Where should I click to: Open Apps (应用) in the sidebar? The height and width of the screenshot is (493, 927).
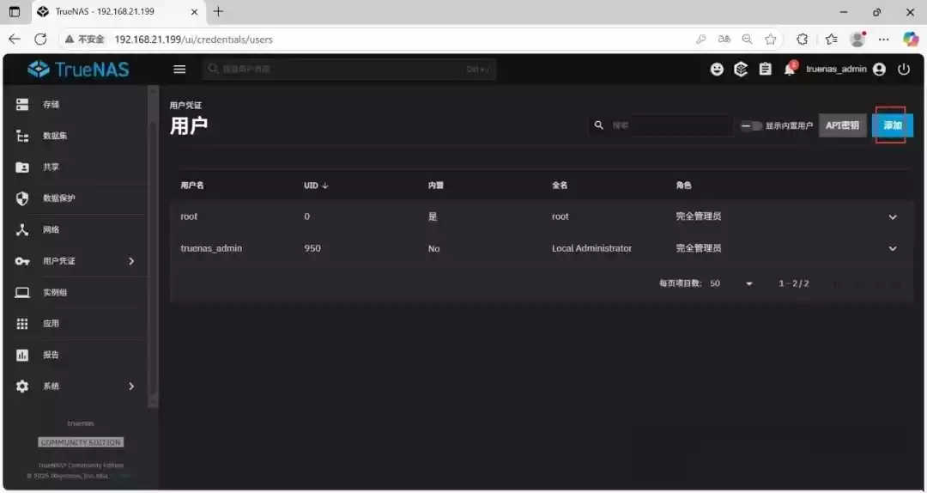75,324
